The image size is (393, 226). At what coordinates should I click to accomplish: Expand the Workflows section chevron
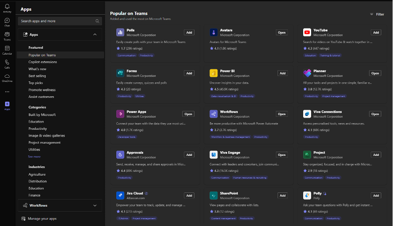(x=95, y=205)
